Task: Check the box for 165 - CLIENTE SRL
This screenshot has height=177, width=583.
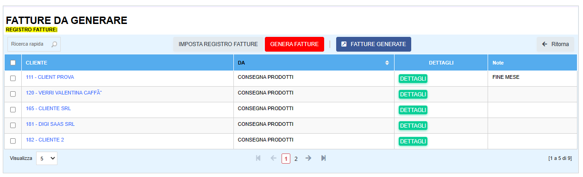Action: [x=13, y=110]
